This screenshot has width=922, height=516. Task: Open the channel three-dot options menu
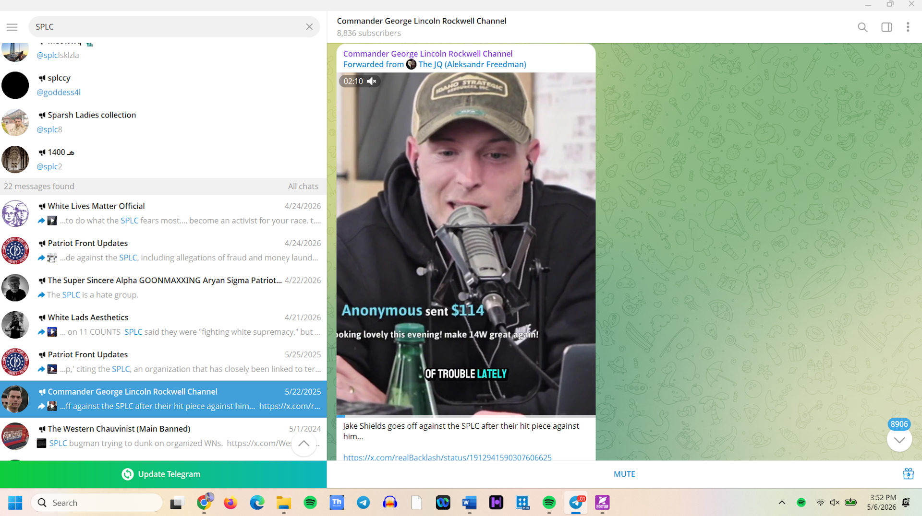pyautogui.click(x=908, y=27)
